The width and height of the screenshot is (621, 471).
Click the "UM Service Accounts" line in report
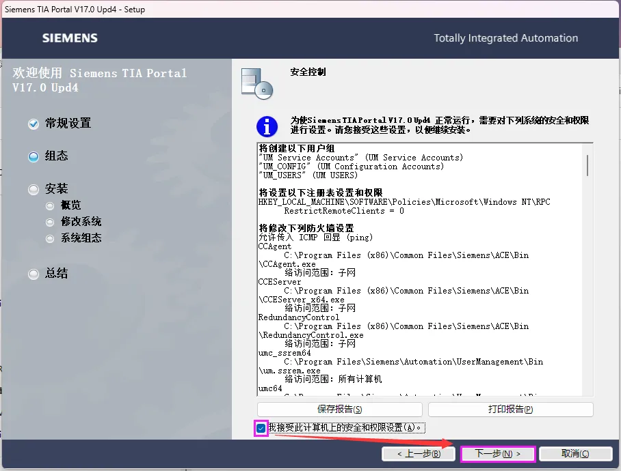pyautogui.click(x=361, y=157)
